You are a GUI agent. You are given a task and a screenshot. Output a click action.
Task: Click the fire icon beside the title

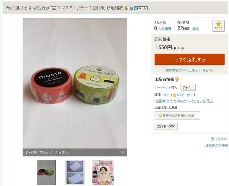click(x=126, y=8)
